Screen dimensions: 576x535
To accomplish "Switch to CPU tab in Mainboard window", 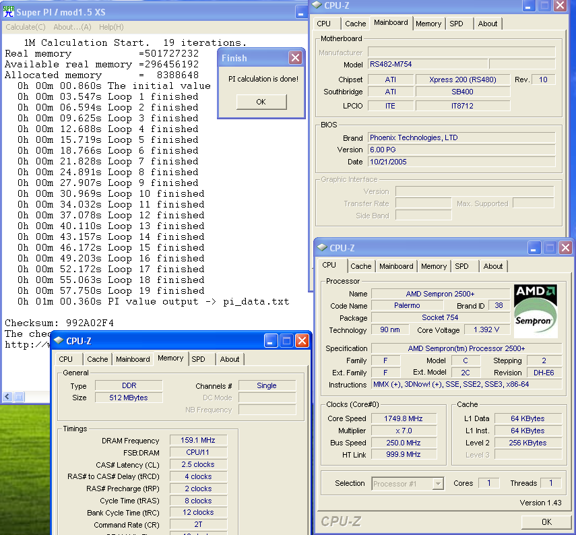I will [x=323, y=24].
